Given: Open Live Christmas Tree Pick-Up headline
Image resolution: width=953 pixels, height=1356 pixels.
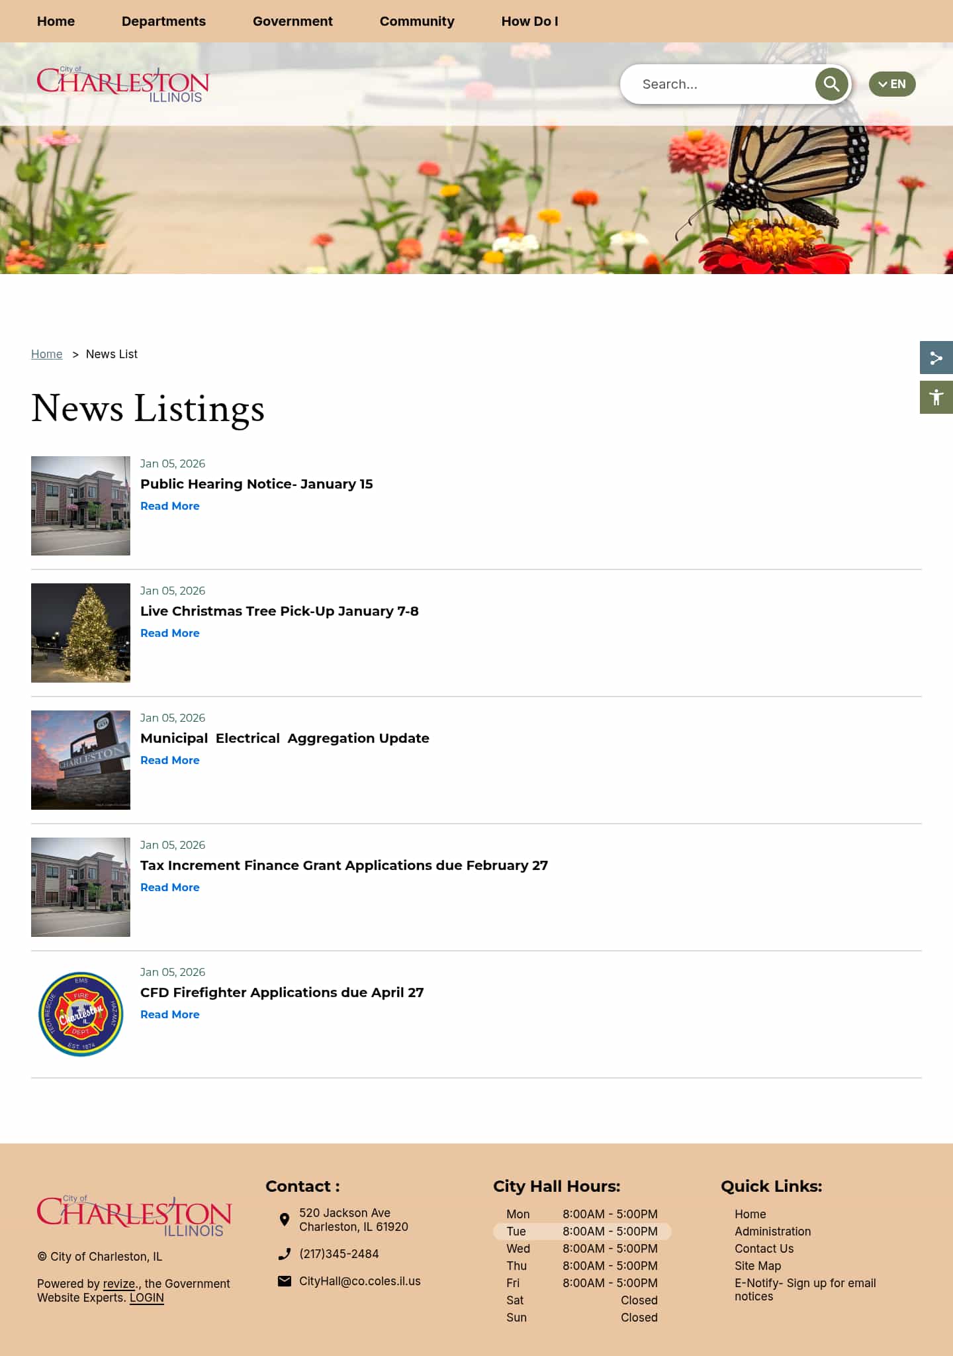Looking at the screenshot, I should coord(279,611).
